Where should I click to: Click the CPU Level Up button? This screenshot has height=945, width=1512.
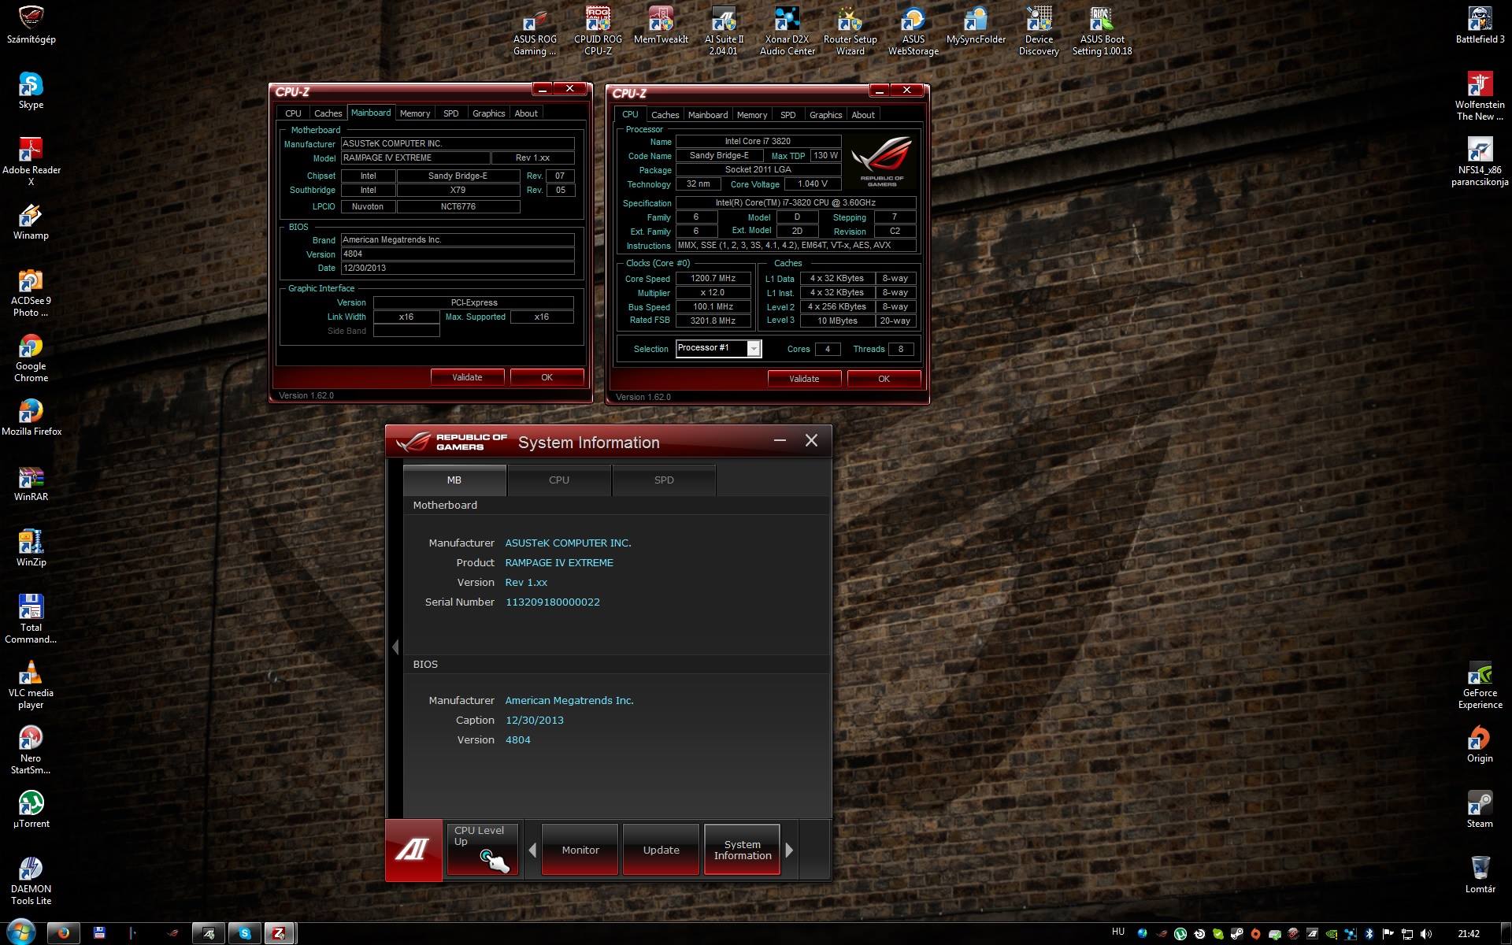click(482, 850)
